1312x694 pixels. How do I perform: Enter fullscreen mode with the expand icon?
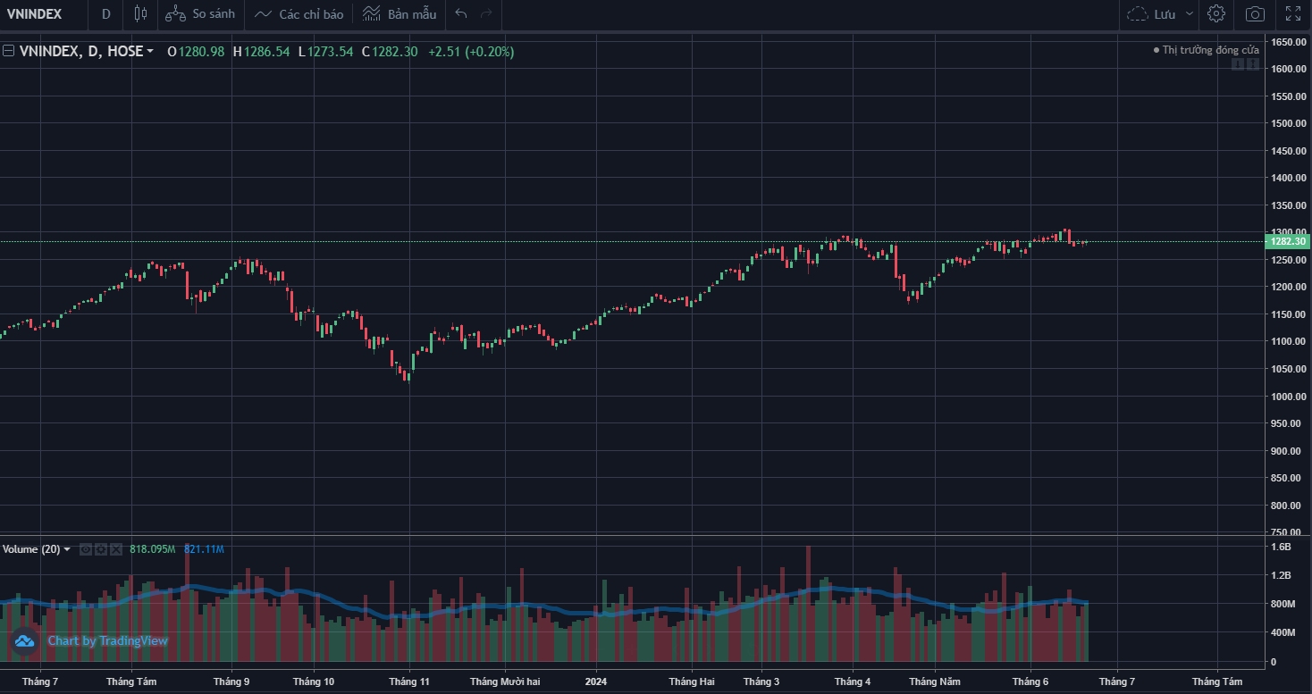coord(1293,13)
